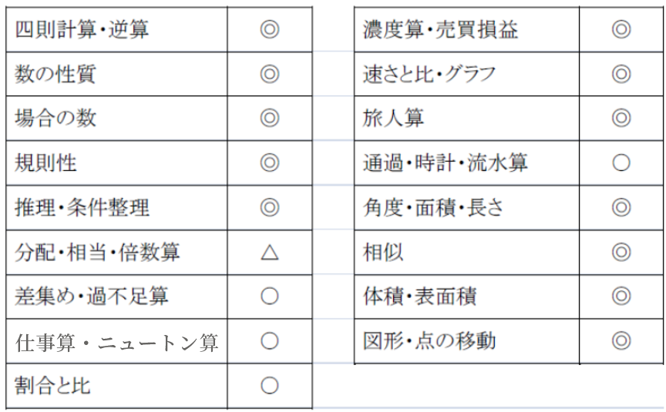Click the single circle beside 通過・時計・流水算

(621, 162)
